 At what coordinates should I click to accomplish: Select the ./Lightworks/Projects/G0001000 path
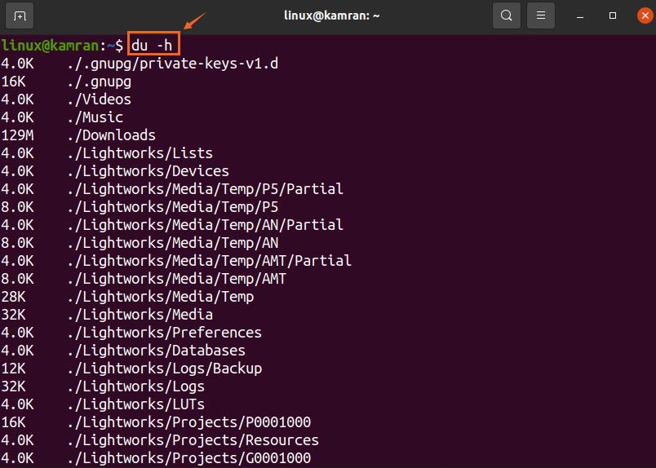click(x=188, y=459)
